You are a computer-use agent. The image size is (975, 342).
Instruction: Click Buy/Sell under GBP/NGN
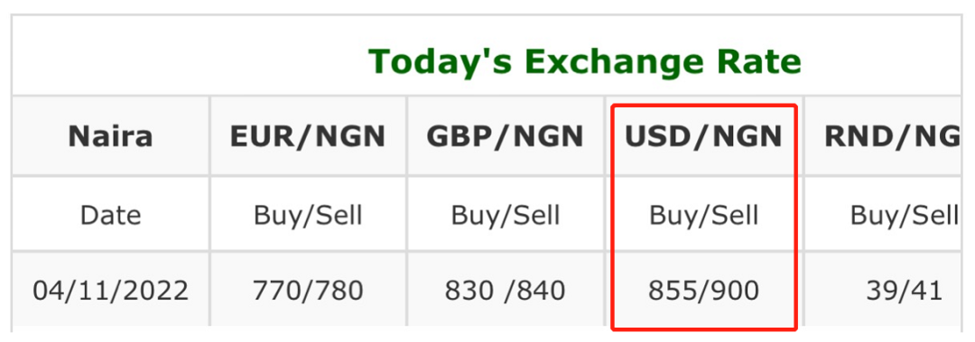click(x=506, y=215)
